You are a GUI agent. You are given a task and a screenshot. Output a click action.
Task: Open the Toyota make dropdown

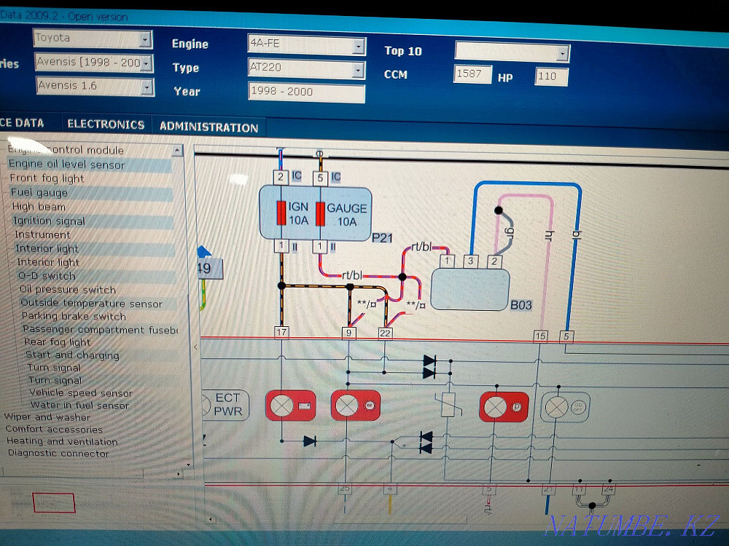(x=146, y=39)
